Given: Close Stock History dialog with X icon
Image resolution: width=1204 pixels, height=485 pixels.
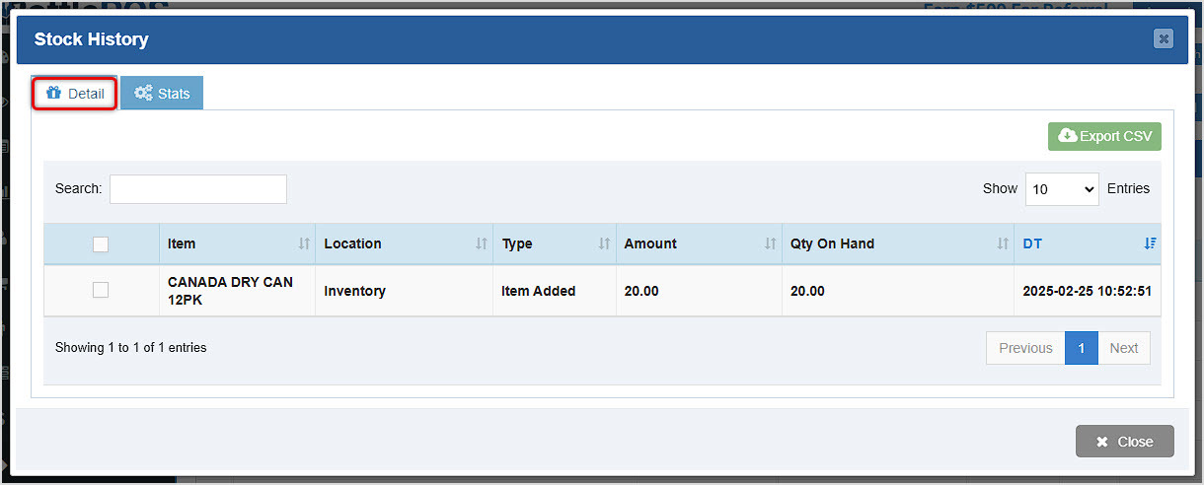Looking at the screenshot, I should click(1164, 38).
